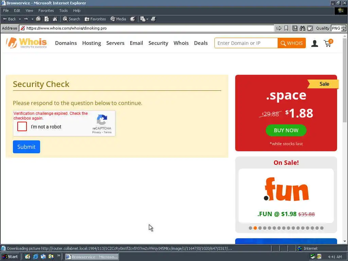Image resolution: width=348 pixels, height=261 pixels.
Task: Click the Forward arrow toolbar button
Action: [x=26, y=19]
